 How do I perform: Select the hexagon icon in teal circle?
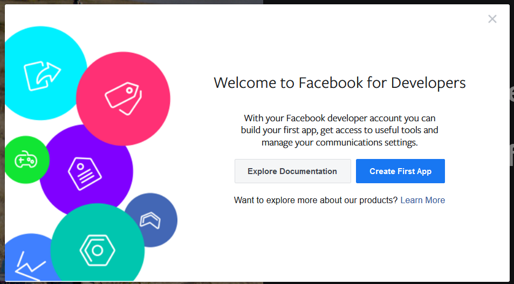coord(98,251)
